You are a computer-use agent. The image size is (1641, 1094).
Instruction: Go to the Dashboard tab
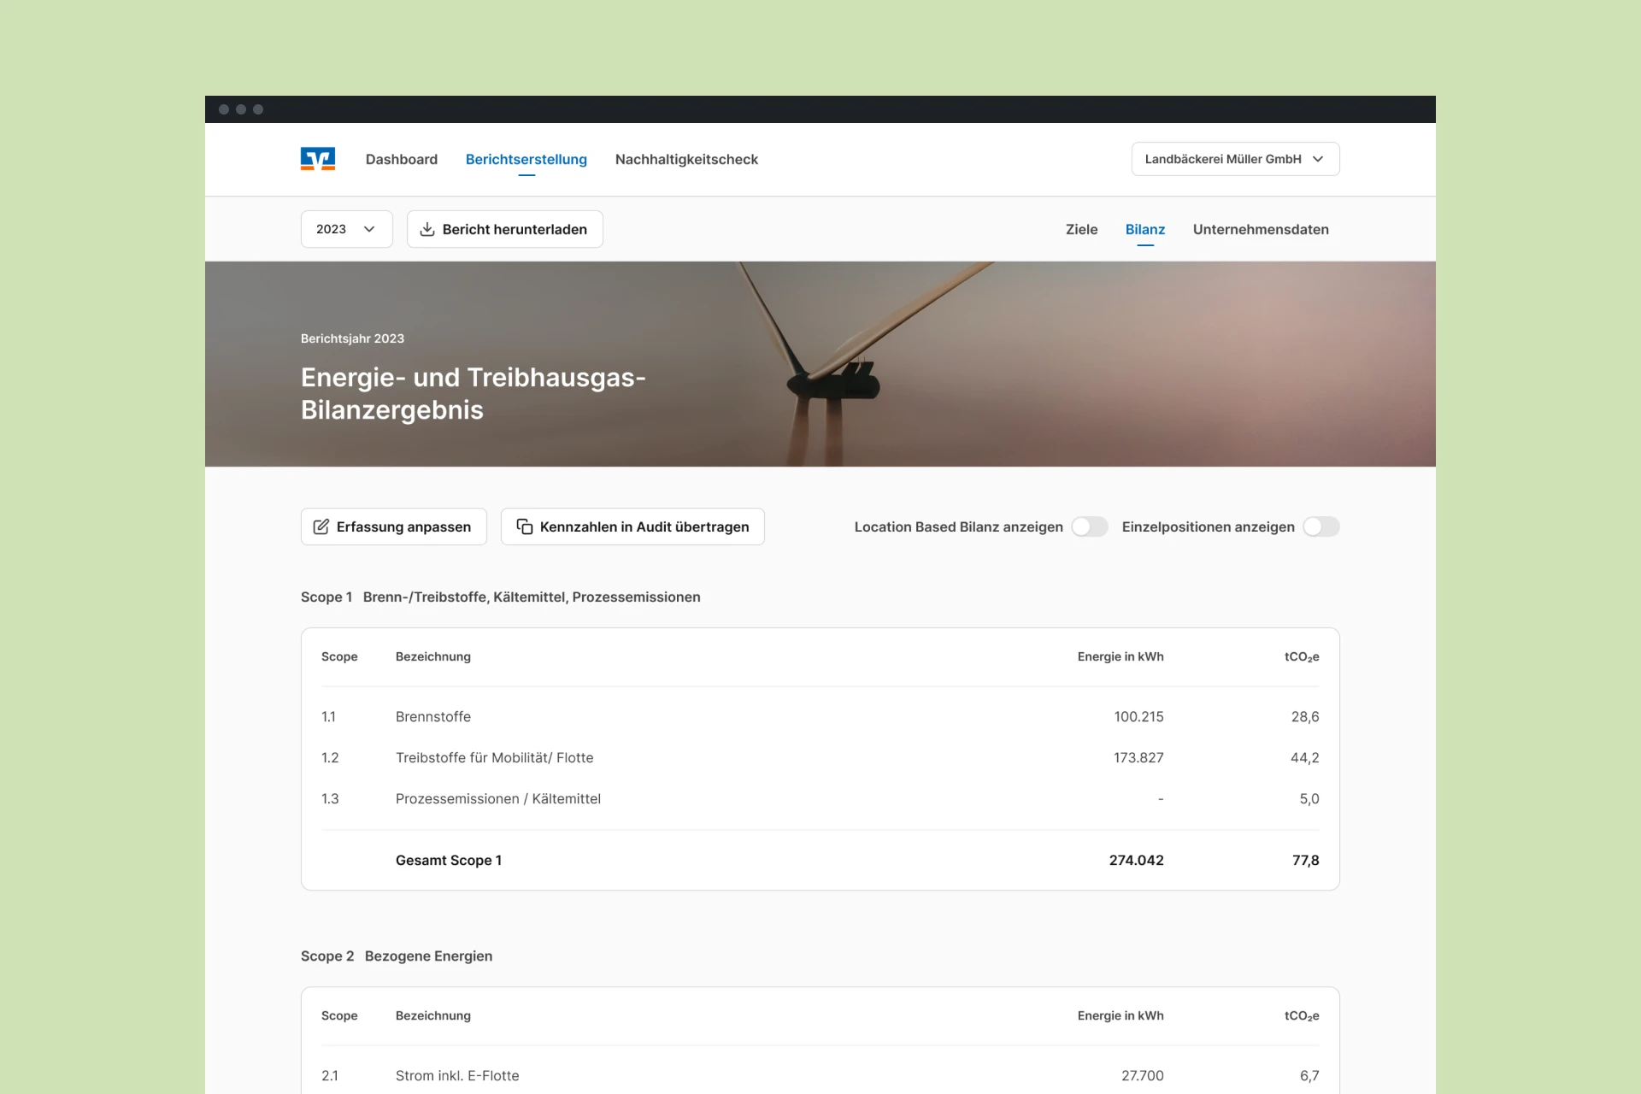point(402,159)
